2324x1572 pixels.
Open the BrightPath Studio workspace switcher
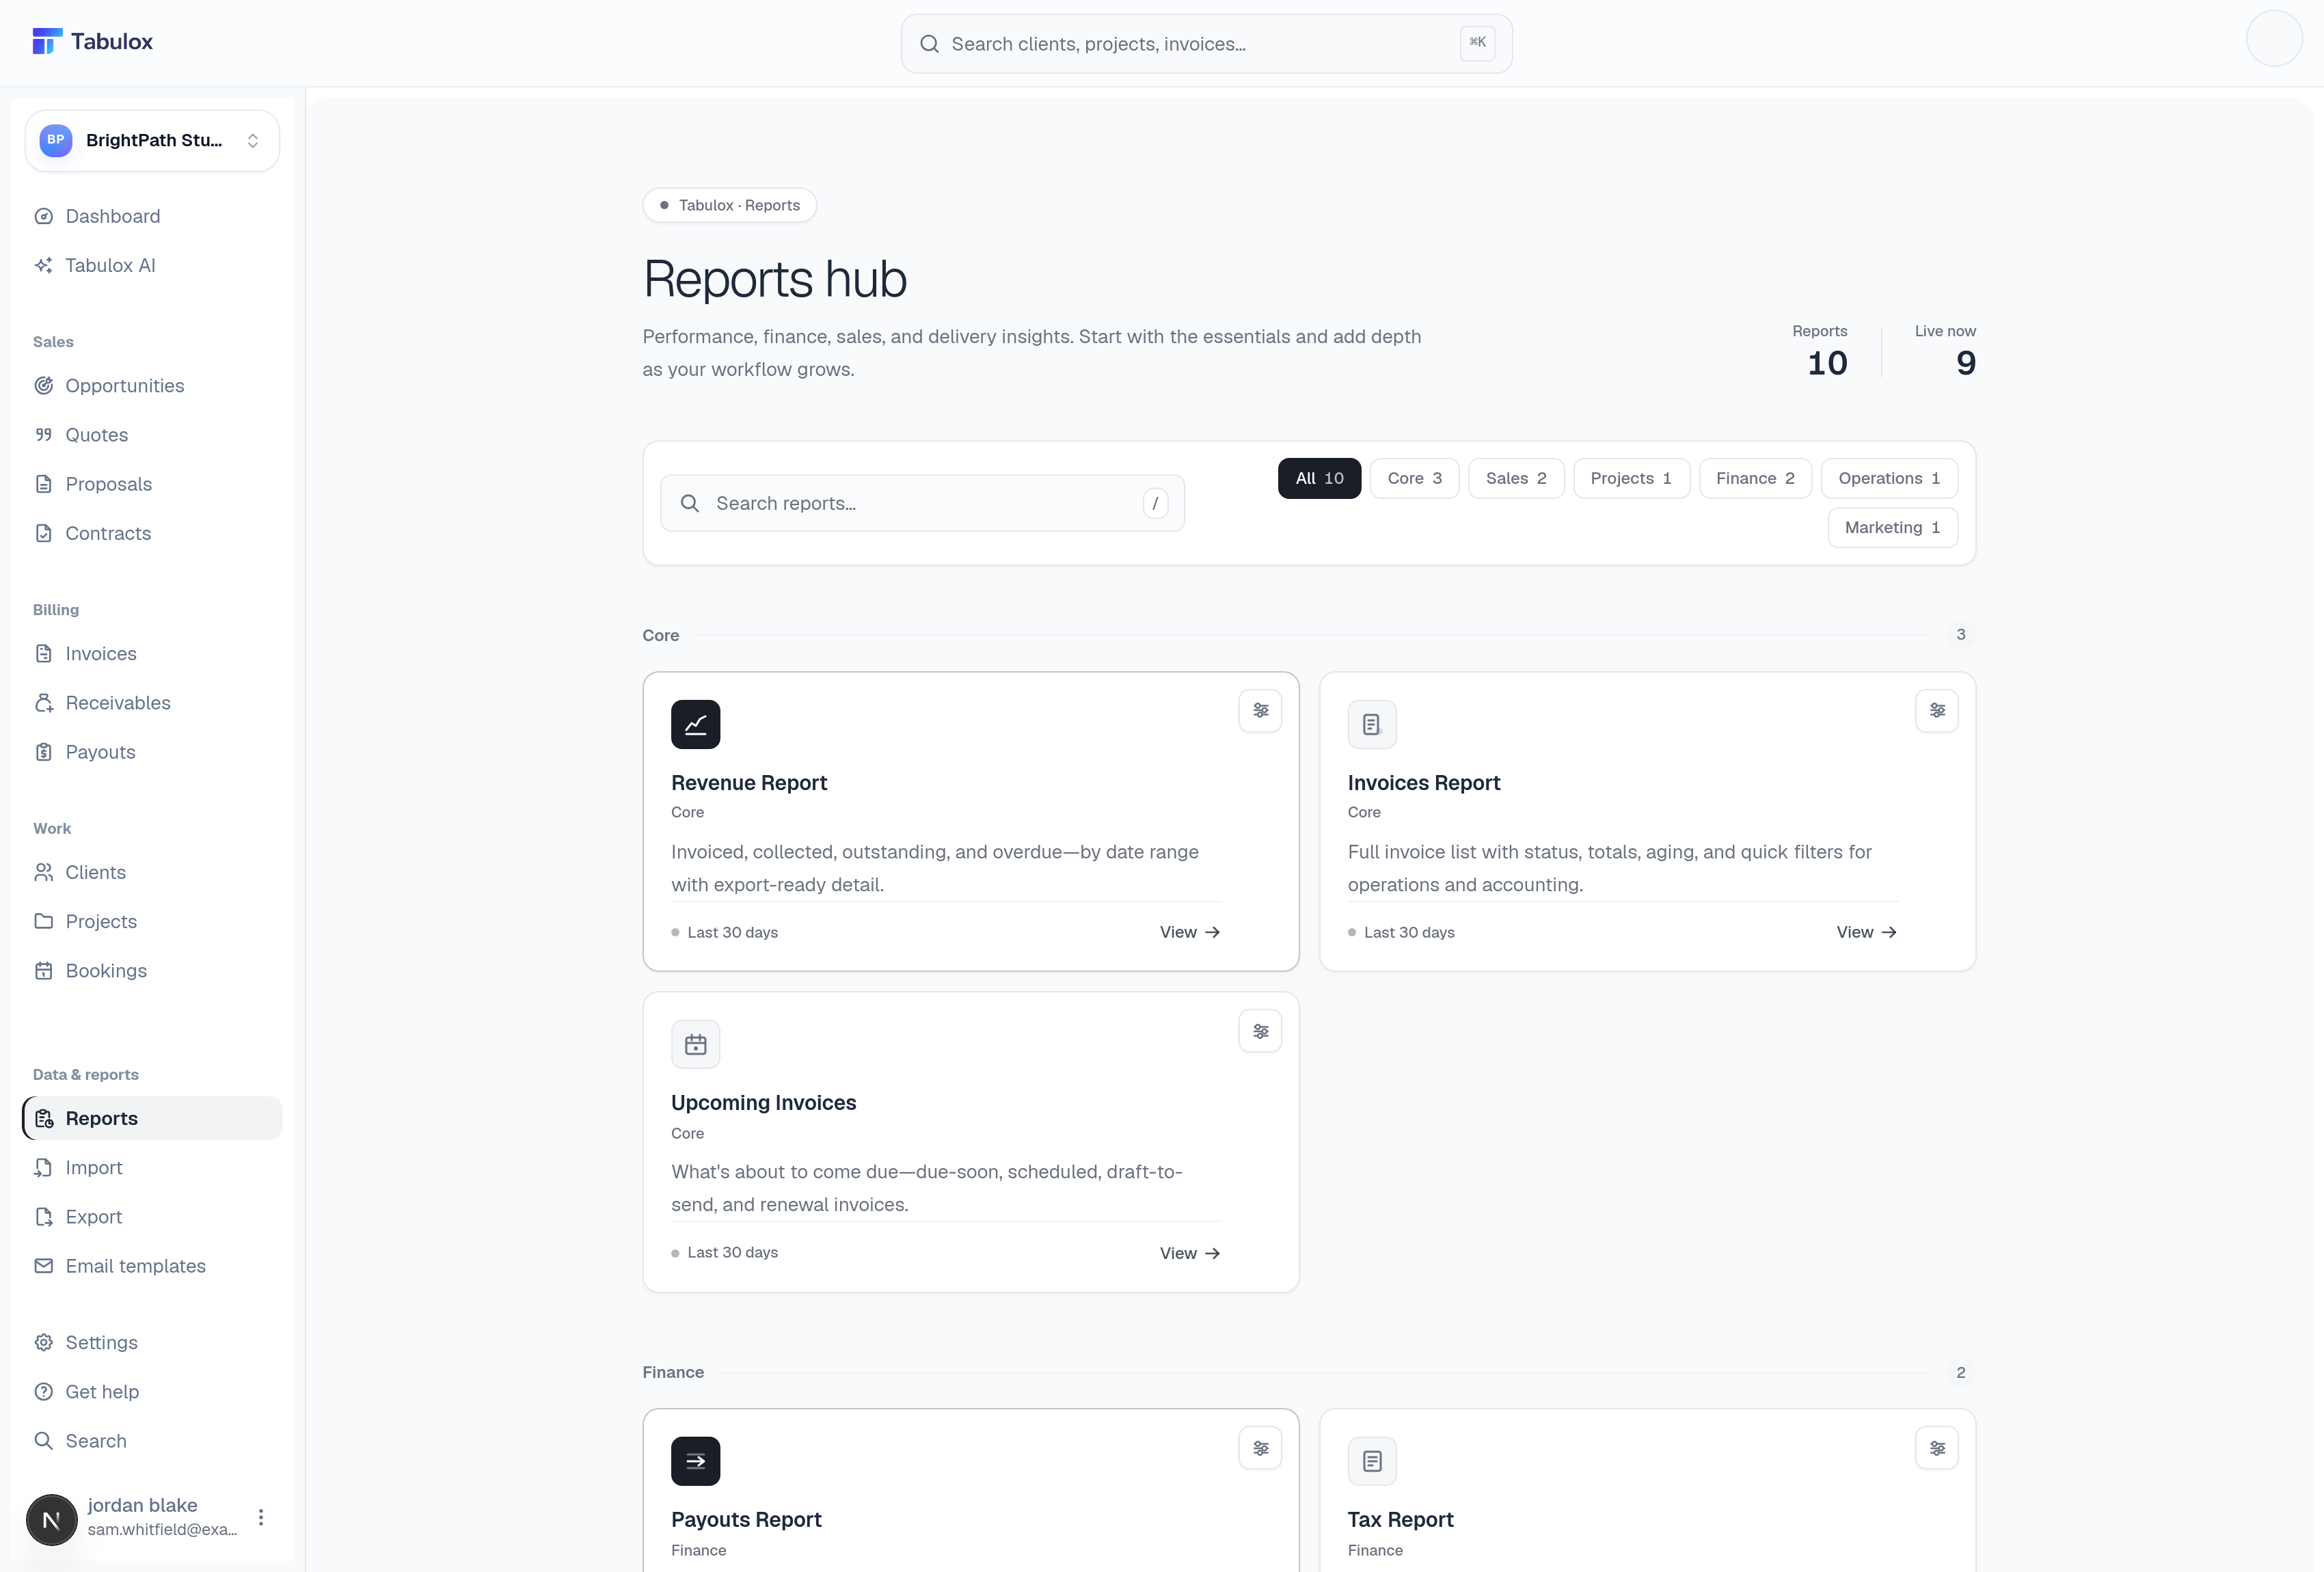coord(152,140)
